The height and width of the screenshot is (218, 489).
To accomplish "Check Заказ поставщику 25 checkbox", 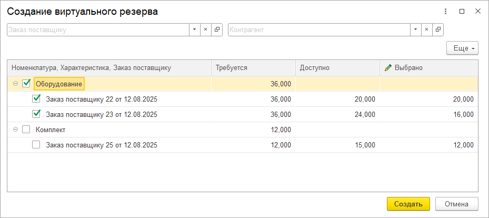I will [36, 145].
